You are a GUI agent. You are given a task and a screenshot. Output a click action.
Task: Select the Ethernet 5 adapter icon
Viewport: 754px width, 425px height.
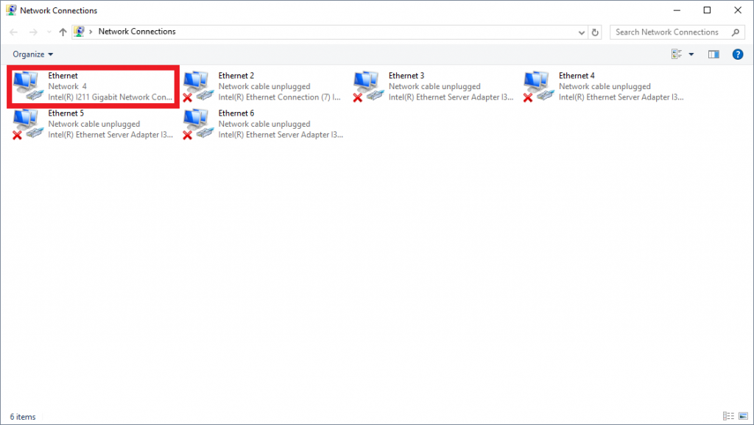28,124
